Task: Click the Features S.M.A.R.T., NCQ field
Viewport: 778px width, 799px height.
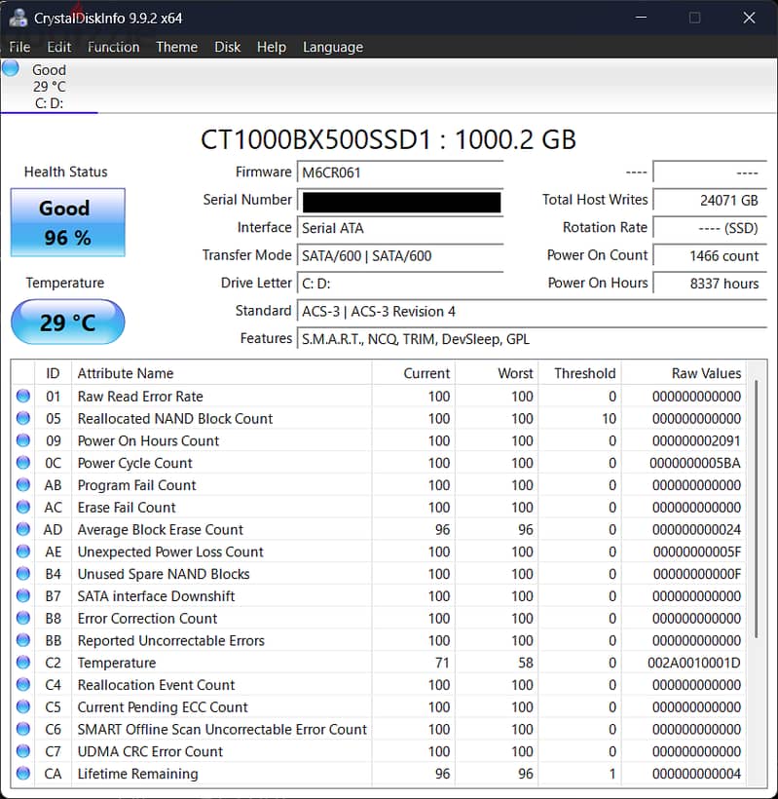Action: tap(532, 339)
